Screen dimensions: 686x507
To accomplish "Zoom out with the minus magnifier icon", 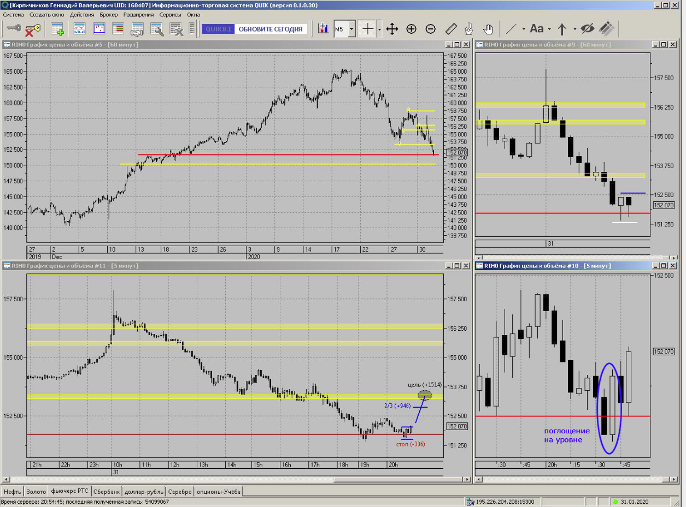I will click(x=431, y=29).
